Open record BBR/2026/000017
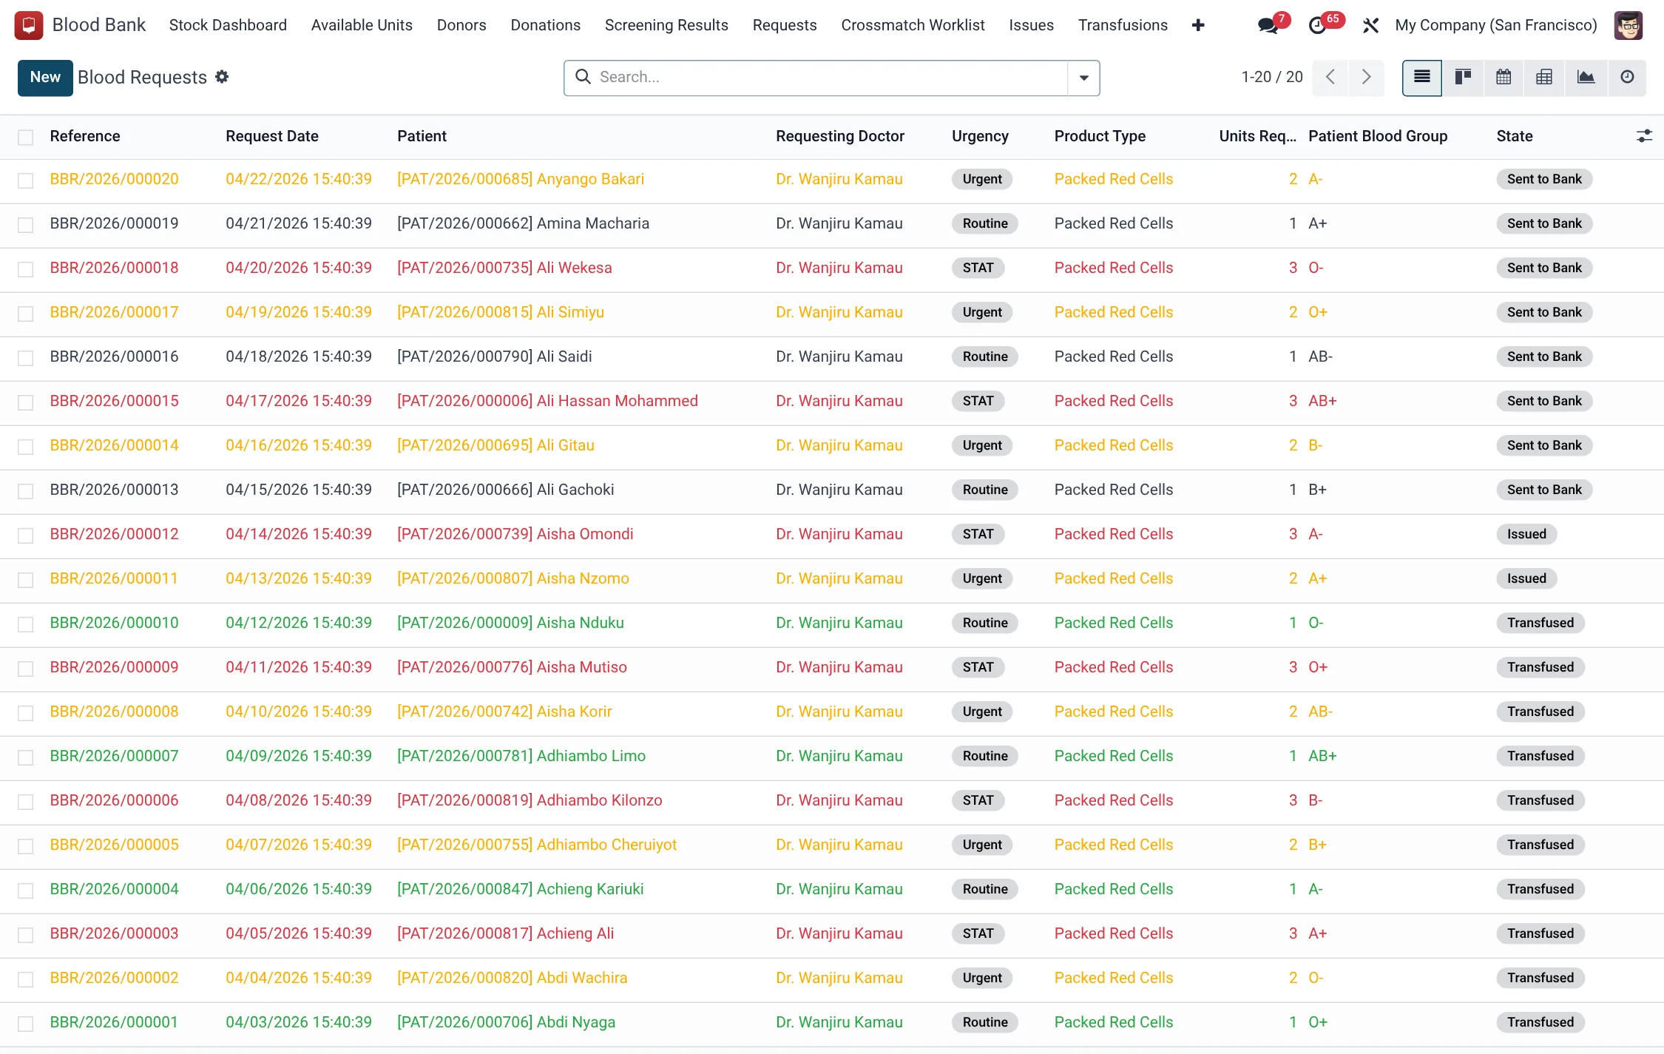The width and height of the screenshot is (1664, 1054). click(x=114, y=312)
